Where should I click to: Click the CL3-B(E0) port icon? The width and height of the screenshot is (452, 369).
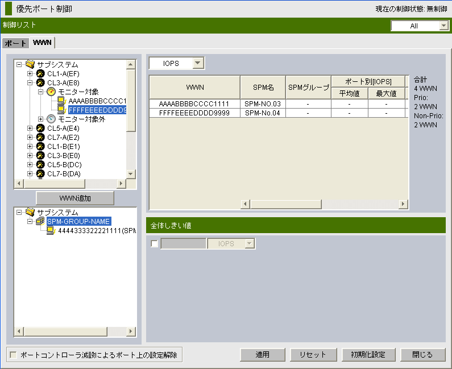point(40,155)
